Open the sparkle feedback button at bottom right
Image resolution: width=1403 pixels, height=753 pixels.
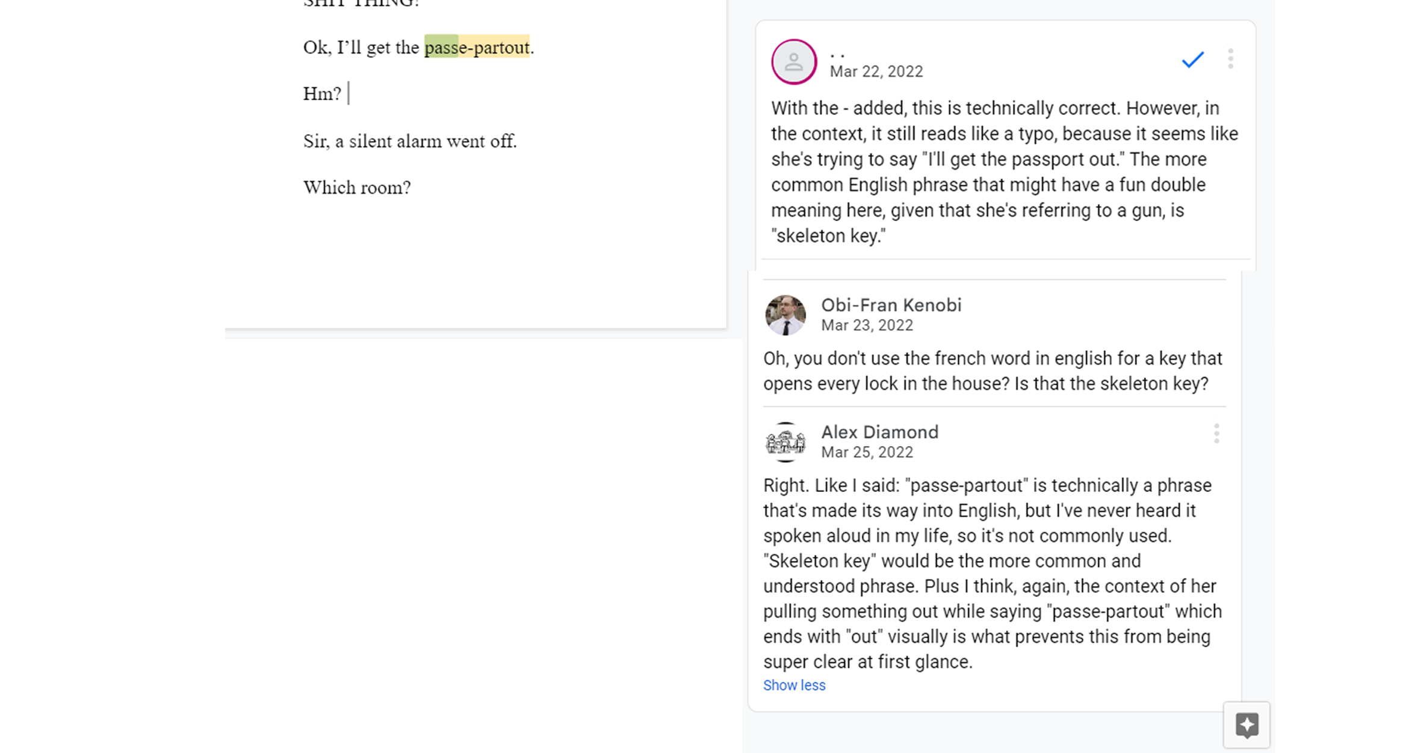click(x=1247, y=725)
